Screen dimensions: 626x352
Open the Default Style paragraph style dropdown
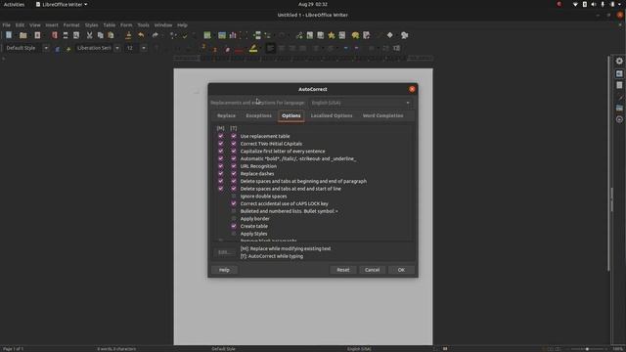click(46, 48)
